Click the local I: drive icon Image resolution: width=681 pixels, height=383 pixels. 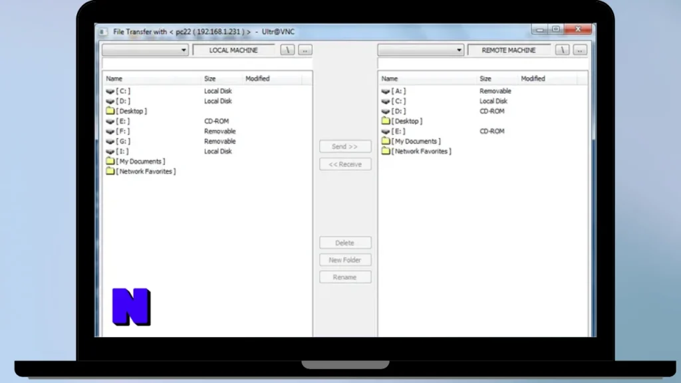click(110, 151)
